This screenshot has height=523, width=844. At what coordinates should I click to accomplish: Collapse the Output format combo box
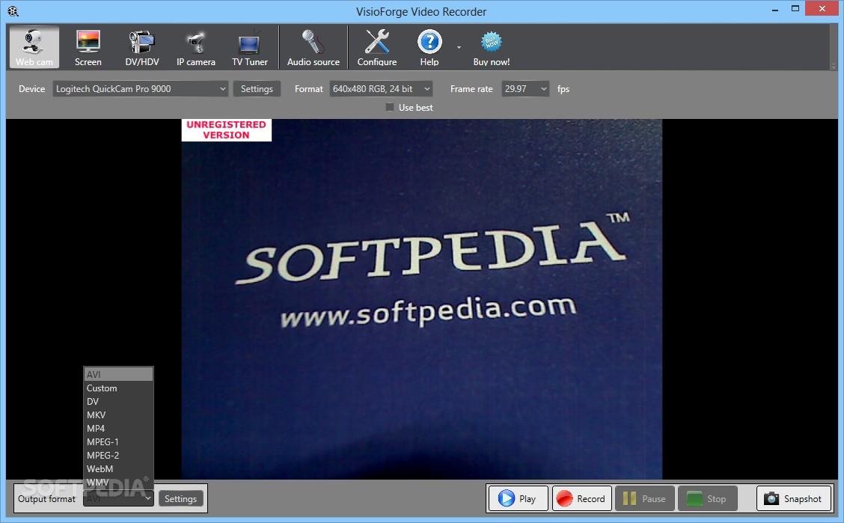118,499
